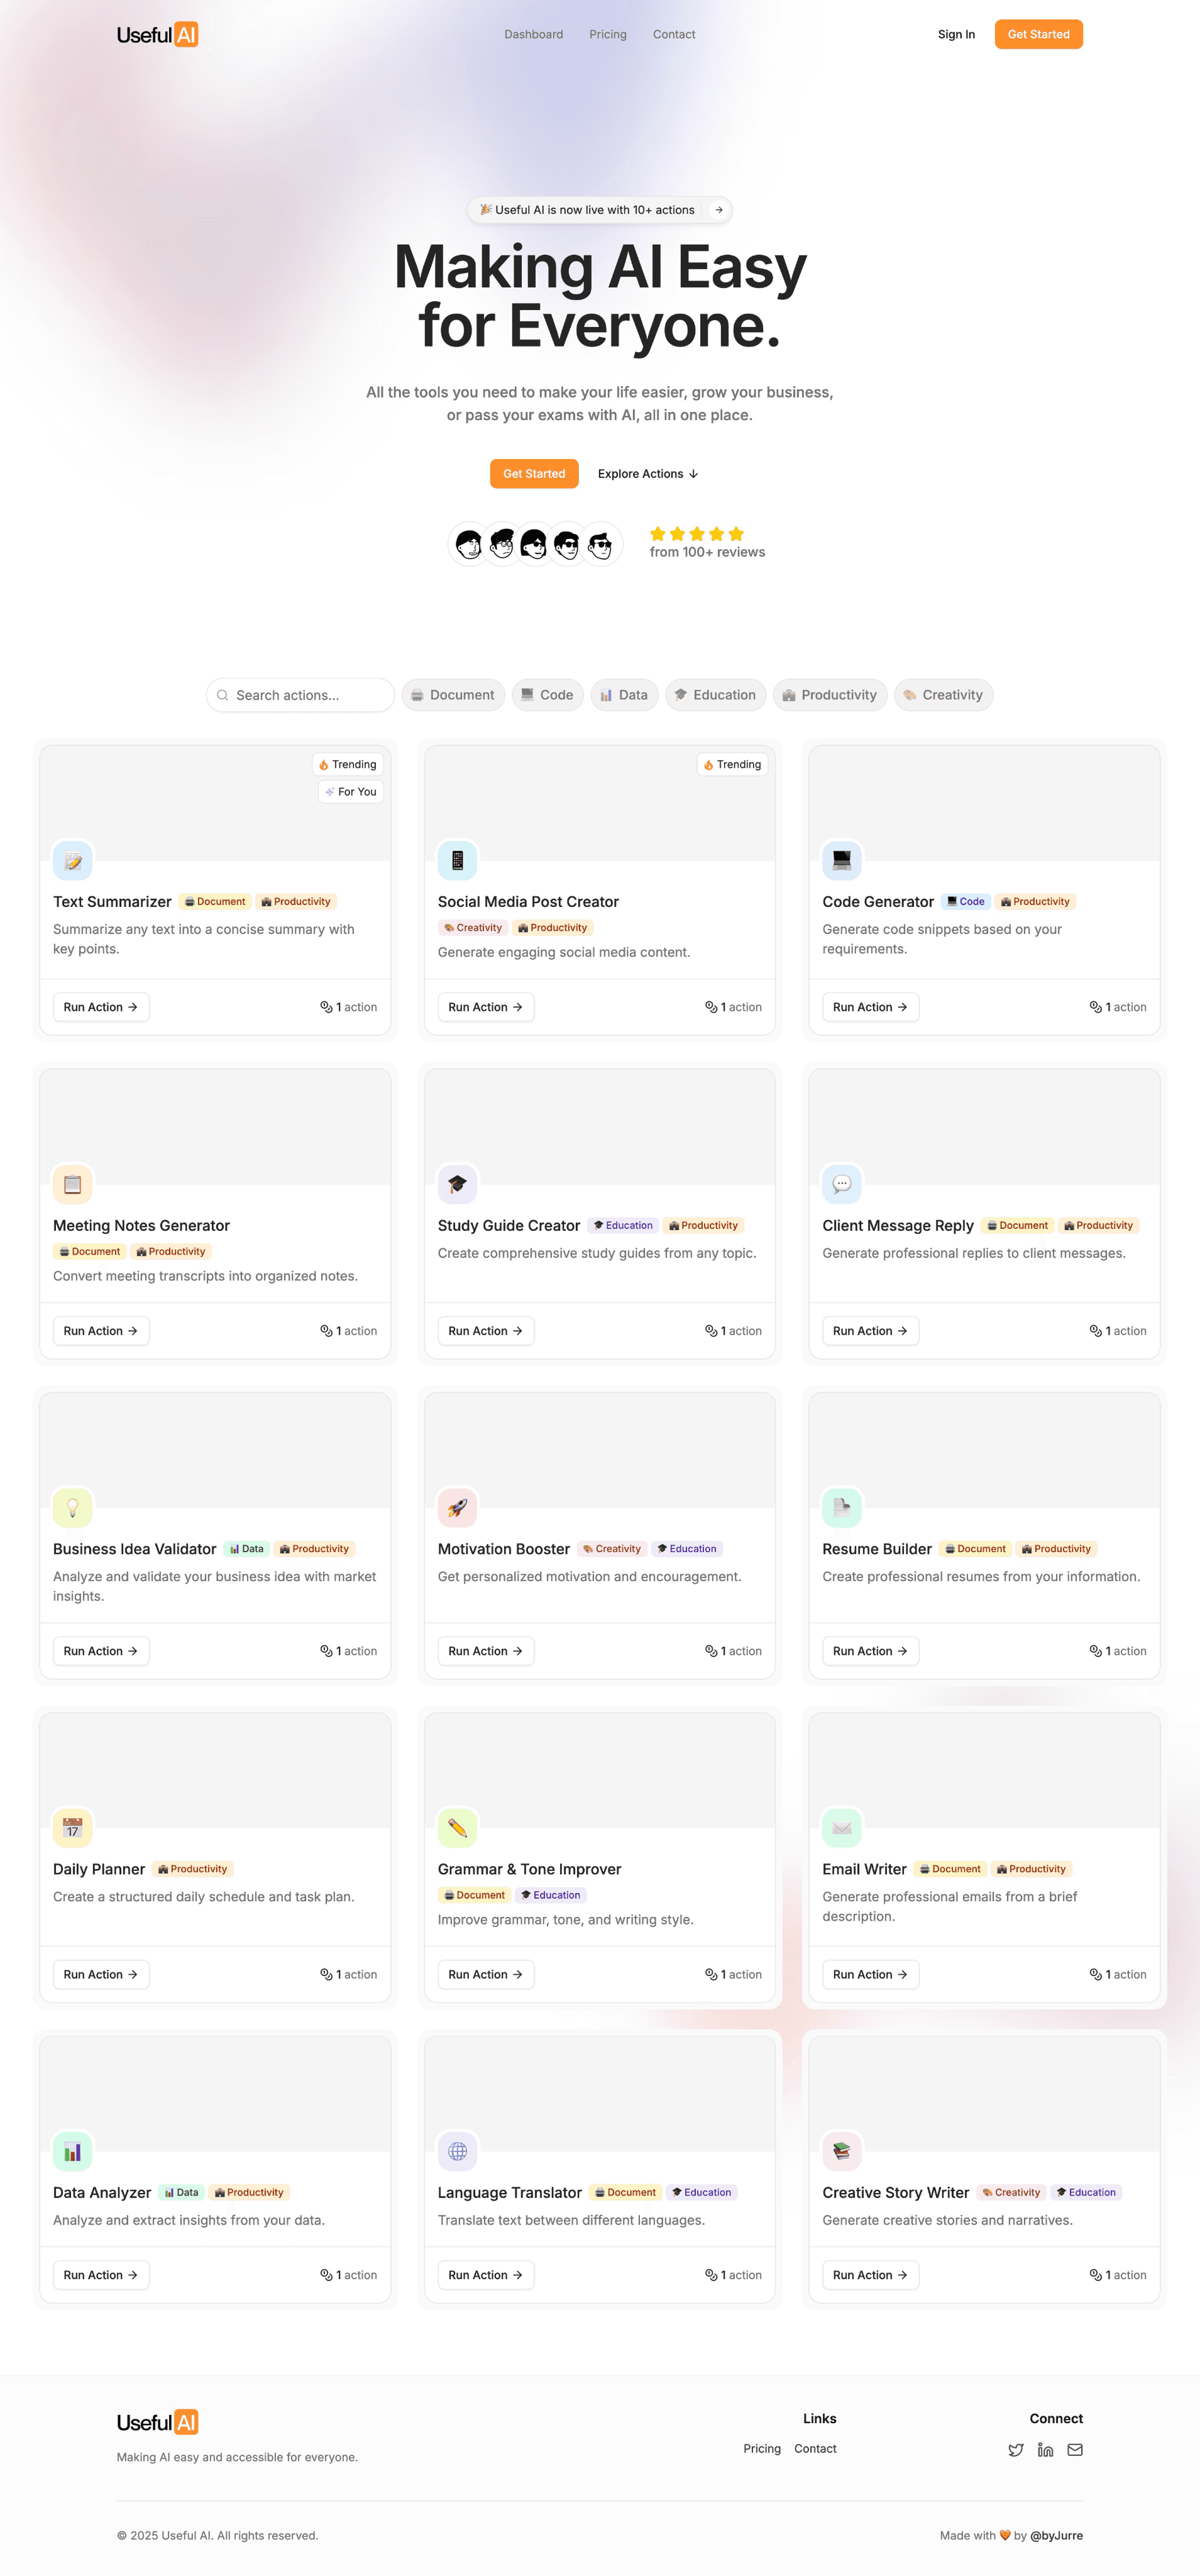Click the five-star rating icons

click(696, 534)
